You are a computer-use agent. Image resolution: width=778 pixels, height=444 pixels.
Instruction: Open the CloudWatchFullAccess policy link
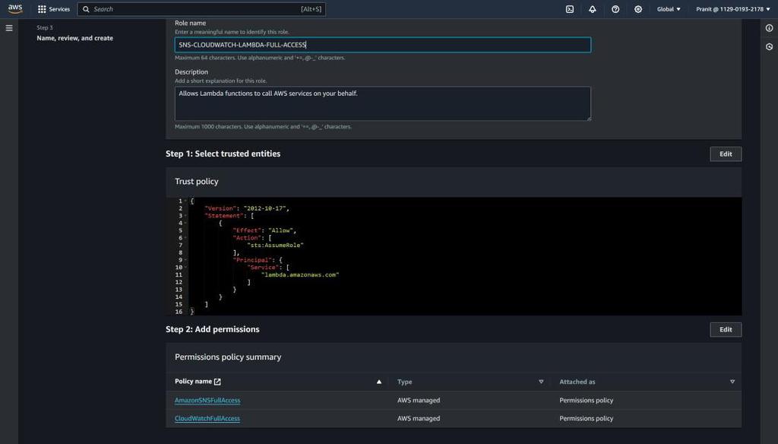pos(207,418)
